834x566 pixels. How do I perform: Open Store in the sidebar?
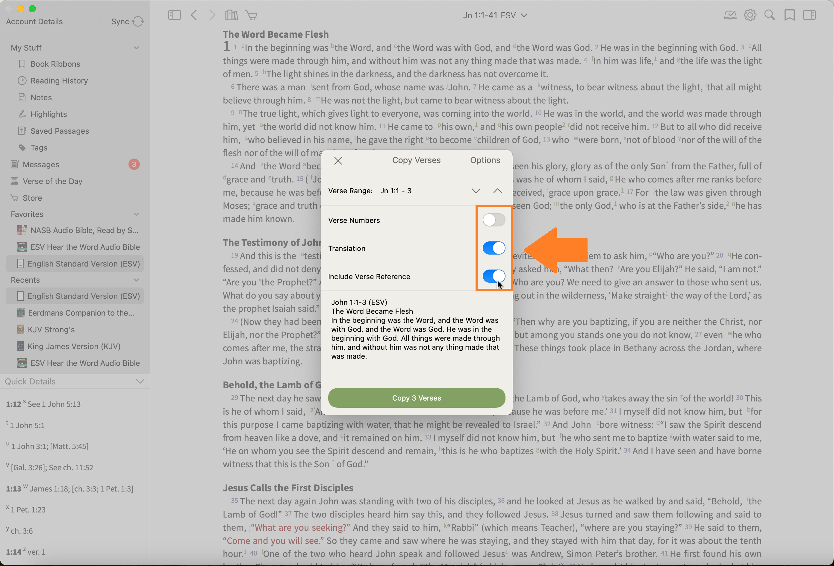[x=32, y=198]
